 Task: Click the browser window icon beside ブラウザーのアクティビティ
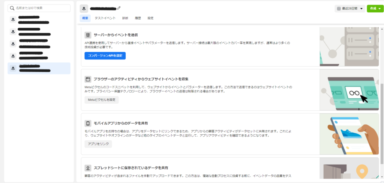click(x=88, y=79)
